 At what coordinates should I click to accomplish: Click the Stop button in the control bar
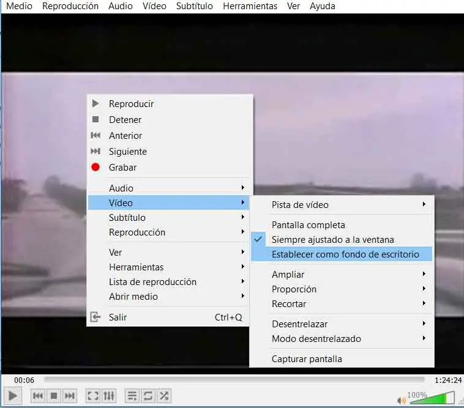click(x=53, y=396)
